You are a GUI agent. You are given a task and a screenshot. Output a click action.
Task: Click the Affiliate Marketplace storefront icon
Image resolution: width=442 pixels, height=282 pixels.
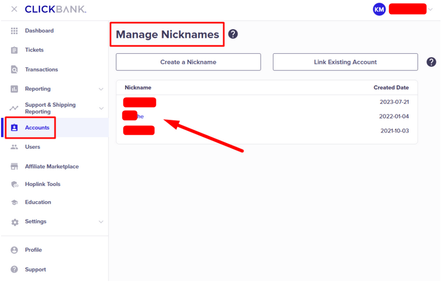click(x=14, y=167)
